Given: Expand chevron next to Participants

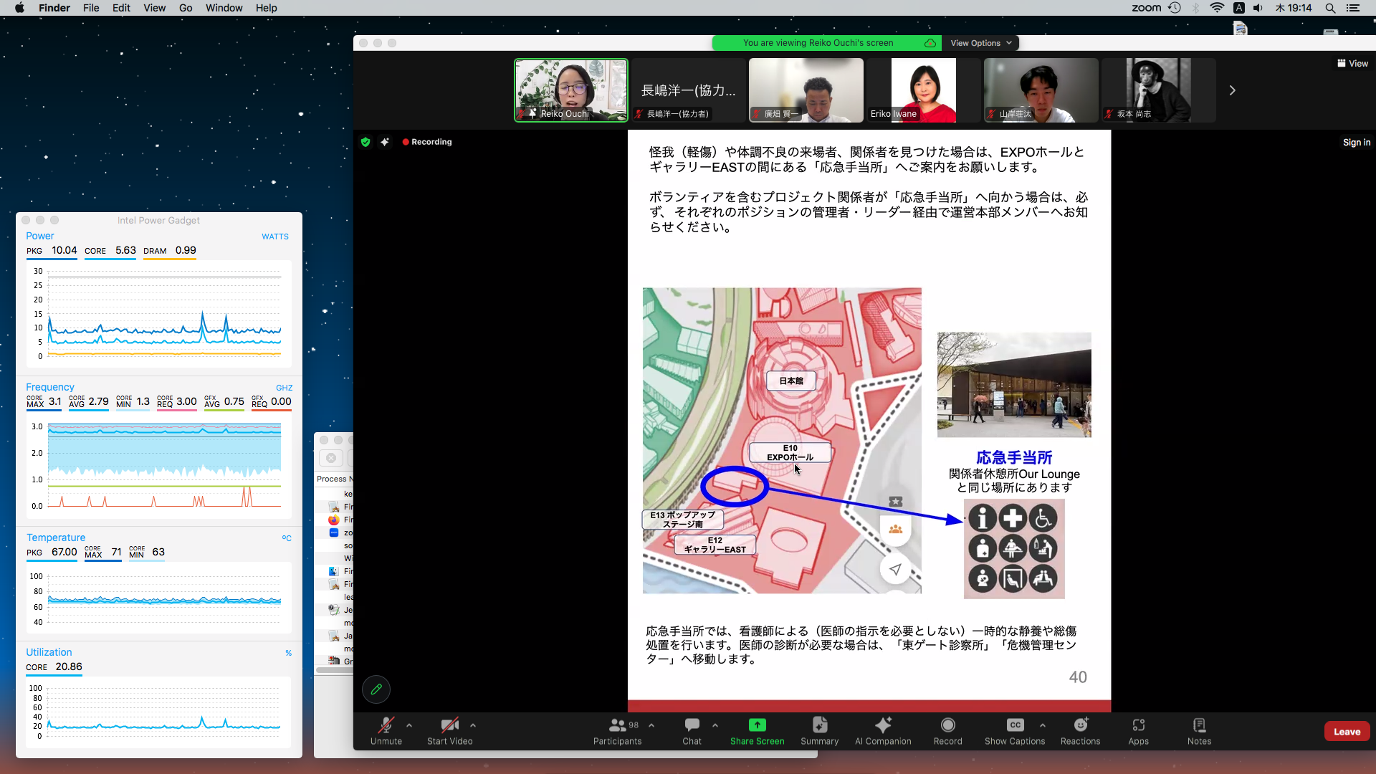Looking at the screenshot, I should pyautogui.click(x=651, y=725).
